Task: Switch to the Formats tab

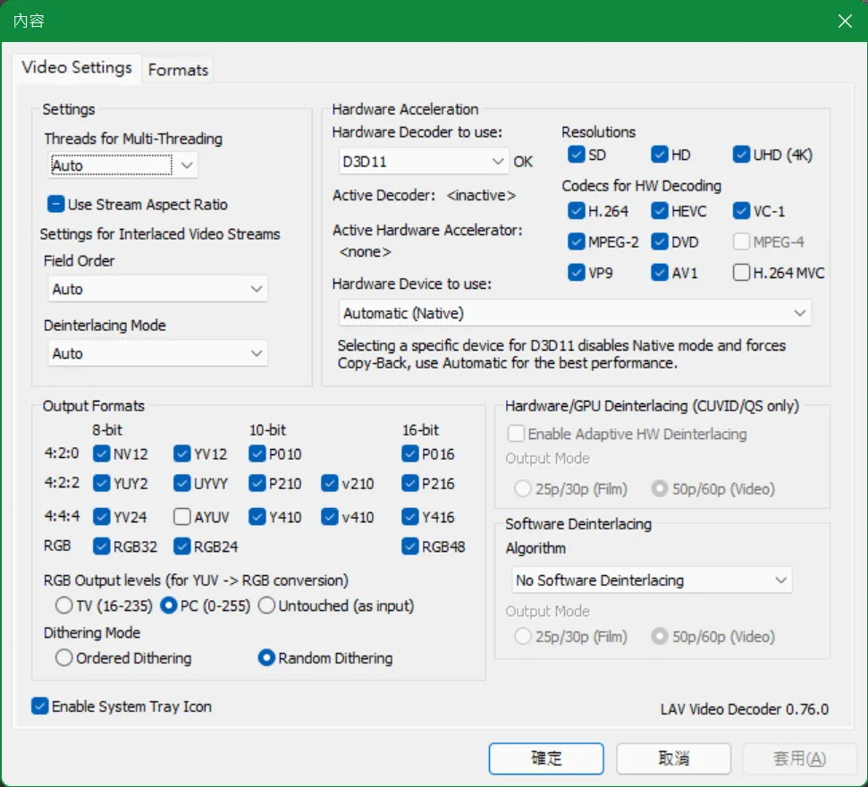Action: coord(178,70)
